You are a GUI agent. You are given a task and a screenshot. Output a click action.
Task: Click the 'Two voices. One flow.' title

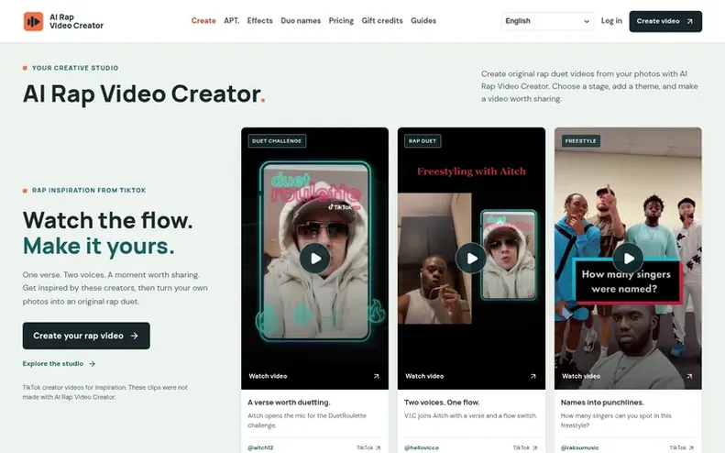point(442,403)
